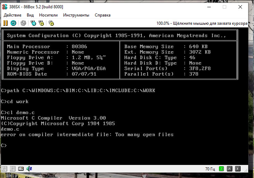254x178 pixels.
Task: Open the Действие menu
Action: click(x=12, y=15)
